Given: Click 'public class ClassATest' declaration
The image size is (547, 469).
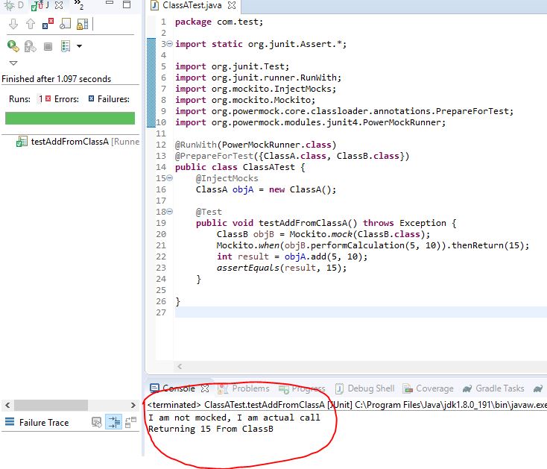Looking at the screenshot, I should tap(240, 167).
